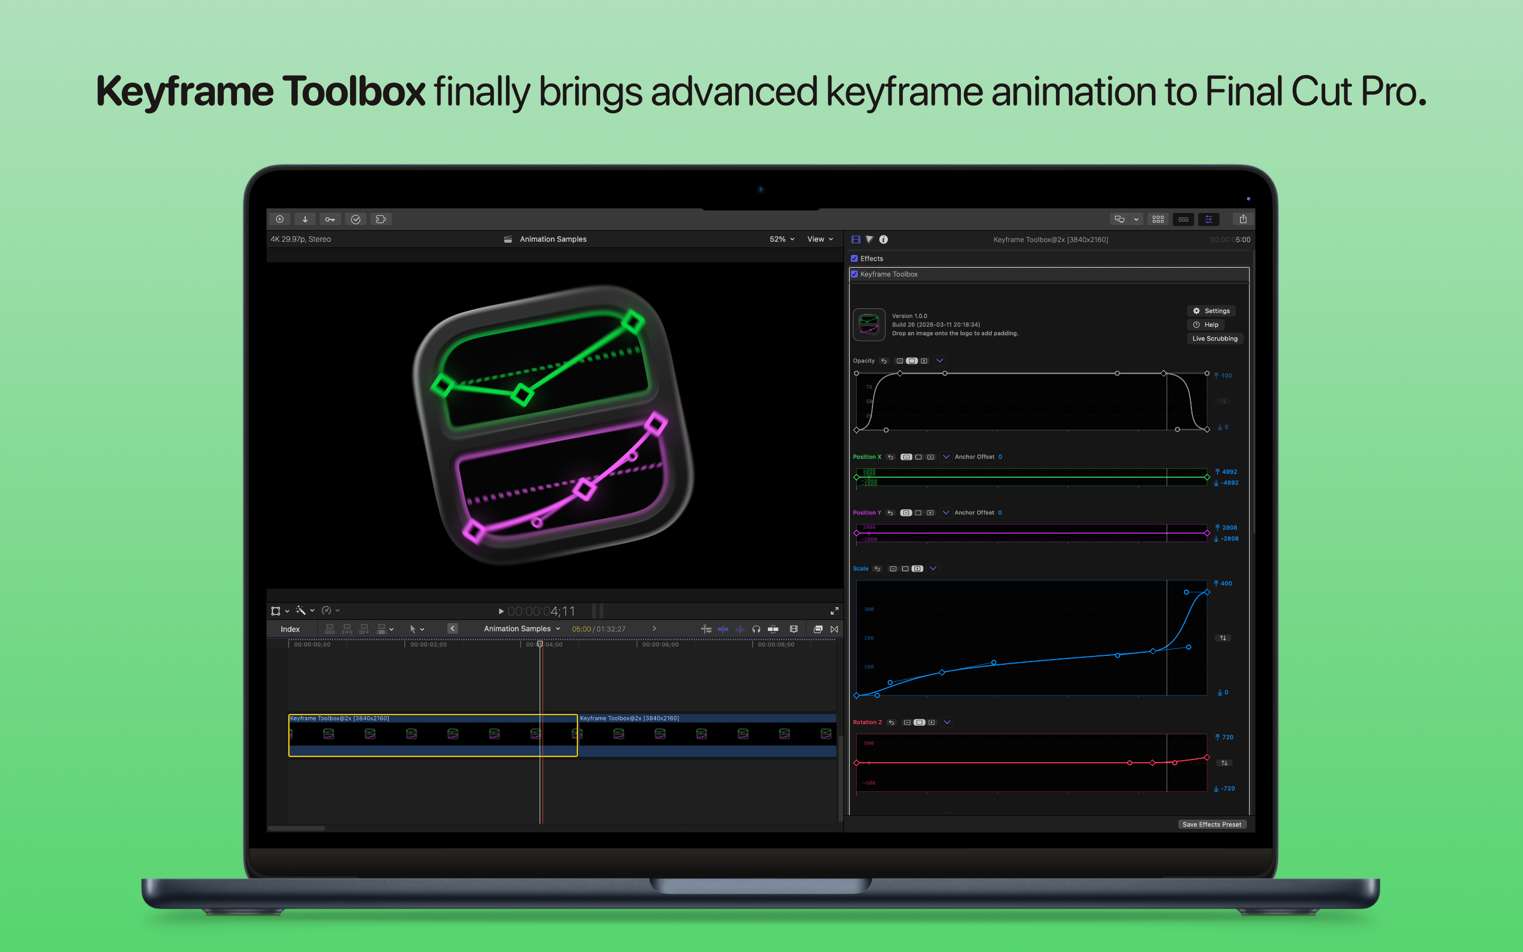Uncheck the Effects checkbox
The width and height of the screenshot is (1523, 952).
pos(855,259)
